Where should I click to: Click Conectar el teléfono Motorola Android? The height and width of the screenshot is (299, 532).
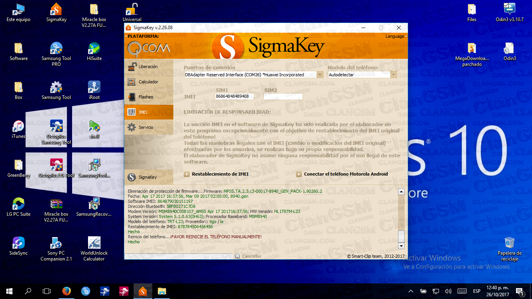[342, 174]
